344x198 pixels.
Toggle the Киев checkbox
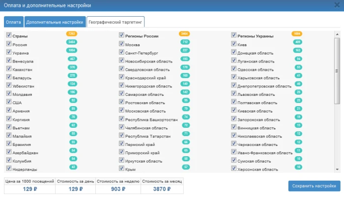(x=234, y=44)
